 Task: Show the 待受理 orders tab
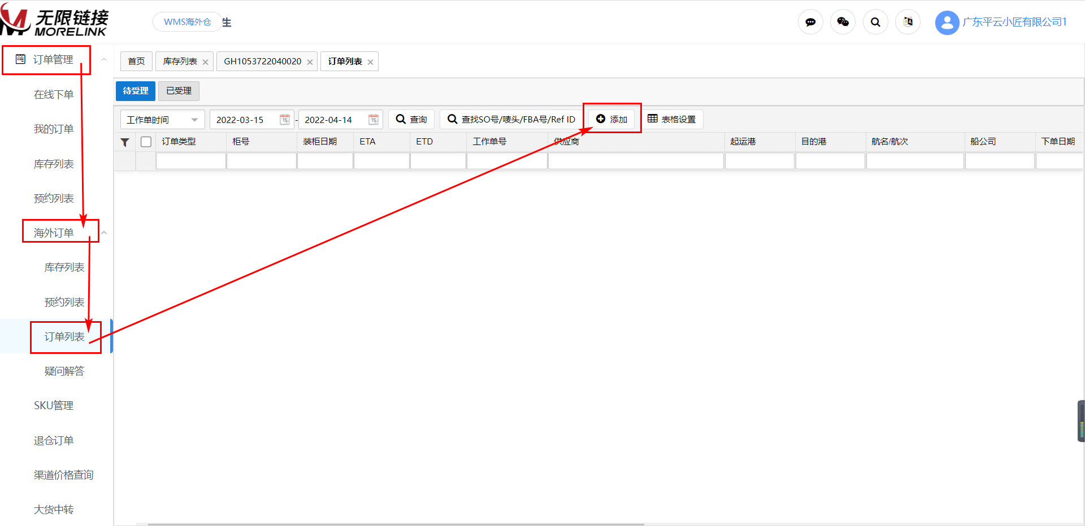136,91
